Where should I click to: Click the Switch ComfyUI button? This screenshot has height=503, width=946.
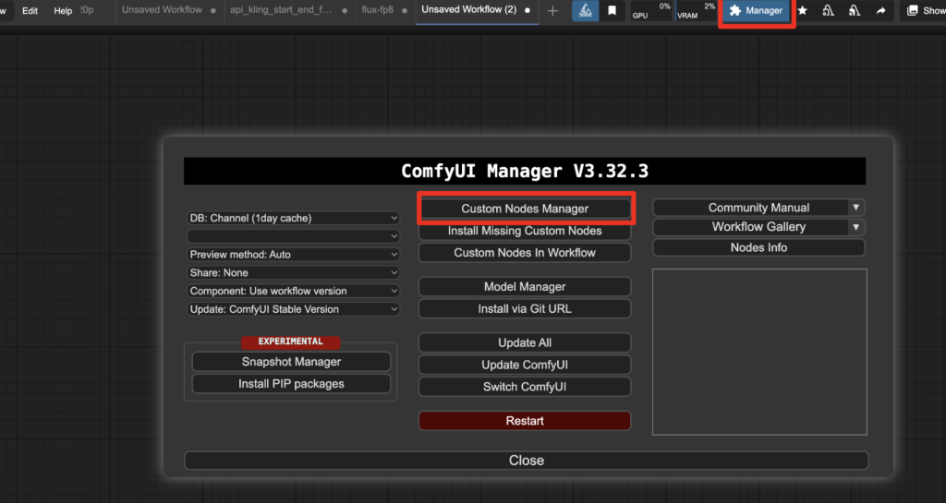(x=525, y=387)
